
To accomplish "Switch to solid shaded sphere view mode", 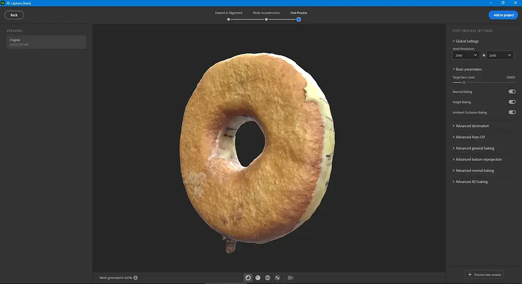I will click(x=257, y=278).
